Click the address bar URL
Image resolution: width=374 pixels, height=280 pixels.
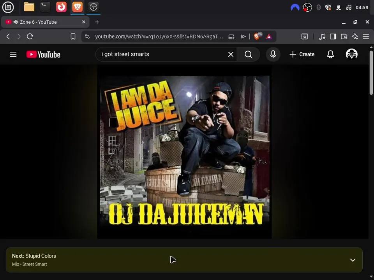[159, 37]
